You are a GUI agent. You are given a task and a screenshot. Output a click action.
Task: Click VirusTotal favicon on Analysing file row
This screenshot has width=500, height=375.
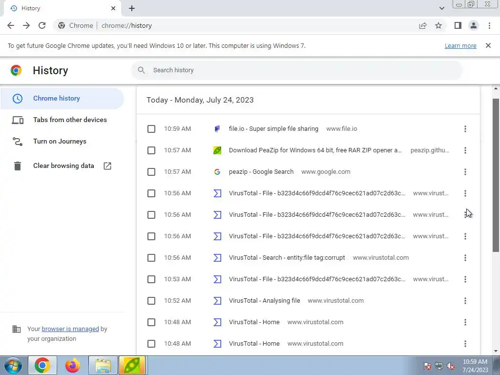tap(217, 301)
